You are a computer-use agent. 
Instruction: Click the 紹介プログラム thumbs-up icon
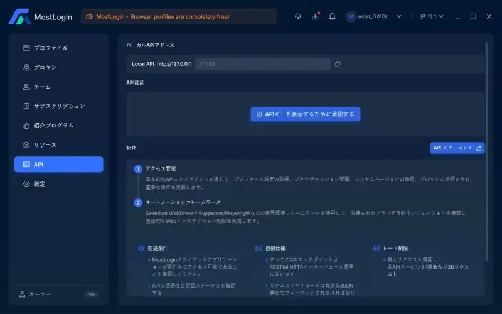tap(26, 126)
